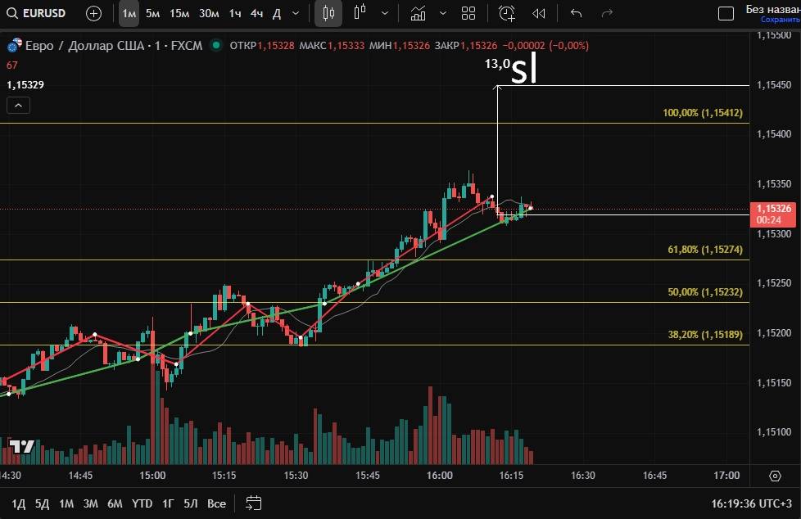Collapse the indicator legend chevron
This screenshot has height=519, width=801.
tap(18, 105)
